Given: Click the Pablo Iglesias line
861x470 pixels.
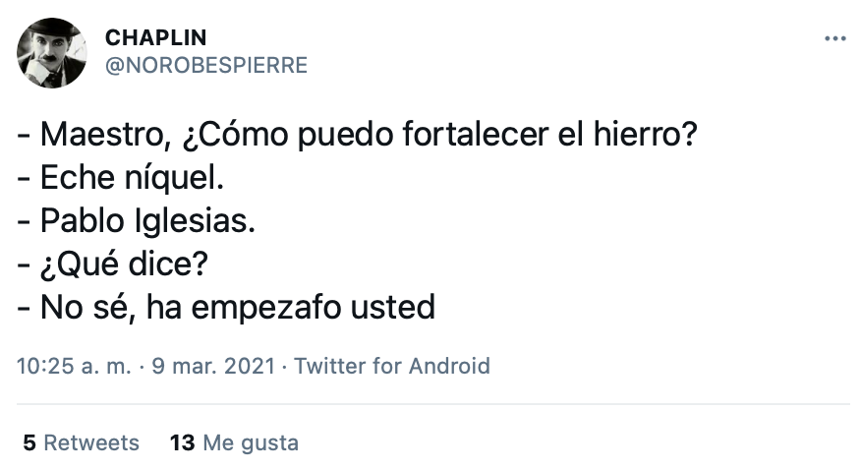Looking at the screenshot, I should [x=137, y=221].
